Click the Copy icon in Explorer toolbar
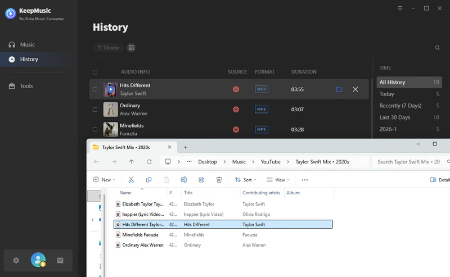The height and width of the screenshot is (277, 450). pyautogui.click(x=148, y=180)
